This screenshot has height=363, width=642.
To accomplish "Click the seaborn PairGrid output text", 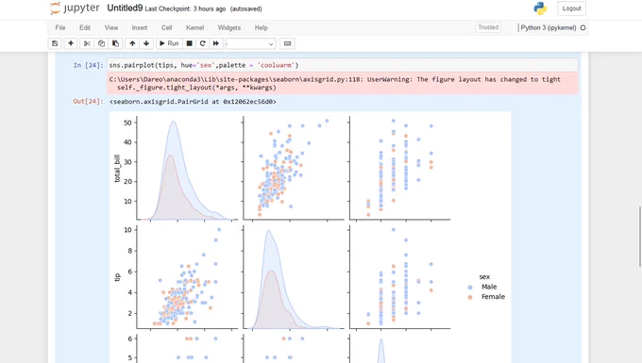I will point(193,102).
